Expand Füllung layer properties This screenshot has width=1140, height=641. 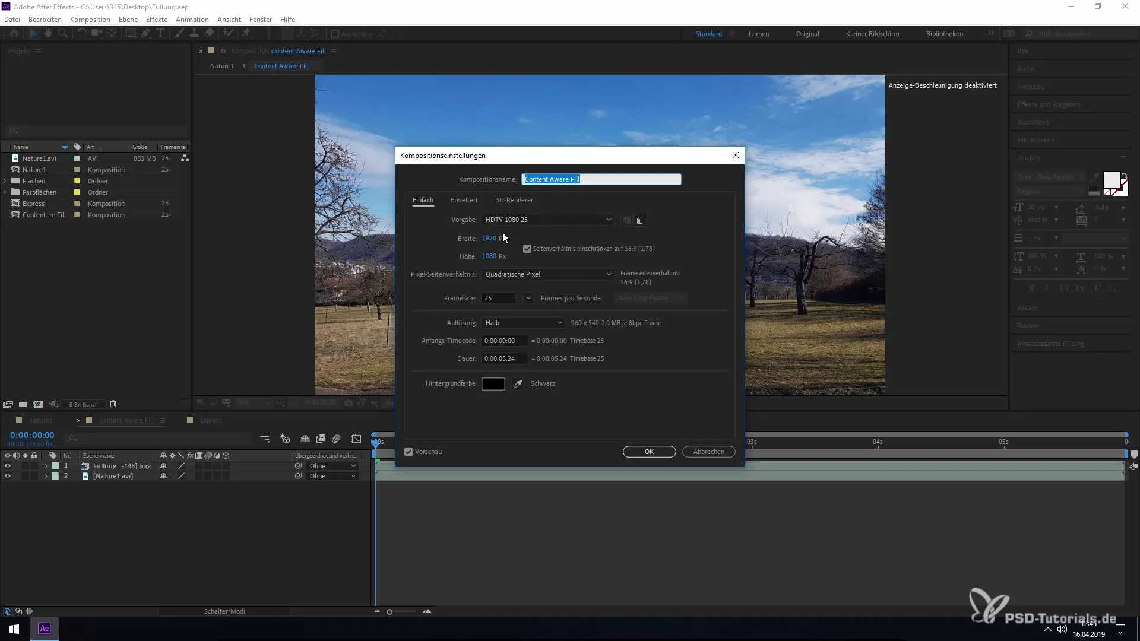click(x=46, y=466)
